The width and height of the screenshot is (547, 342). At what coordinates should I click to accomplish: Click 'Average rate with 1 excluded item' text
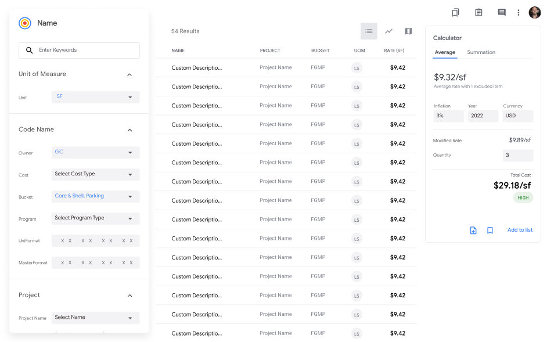coord(468,87)
